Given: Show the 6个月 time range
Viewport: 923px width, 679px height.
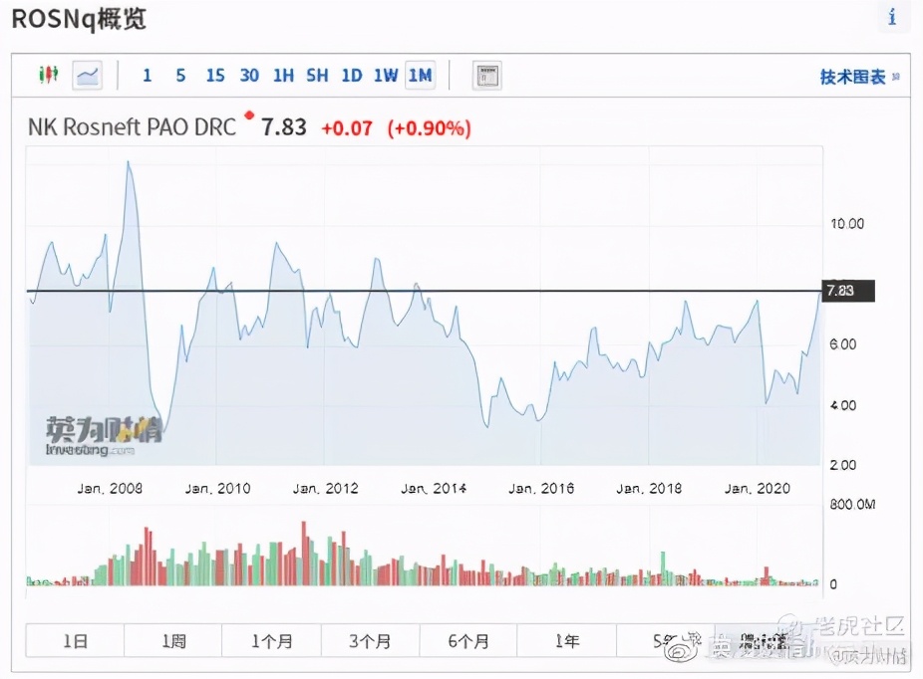Looking at the screenshot, I should click(468, 641).
